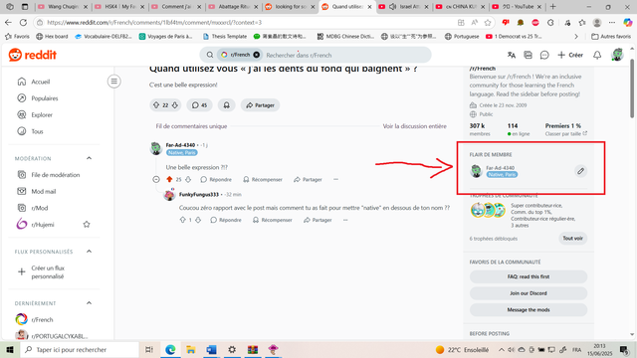Image resolution: width=637 pixels, height=358 pixels.
Task: Click the search magnifier icon in Reddit
Action: [x=210, y=55]
